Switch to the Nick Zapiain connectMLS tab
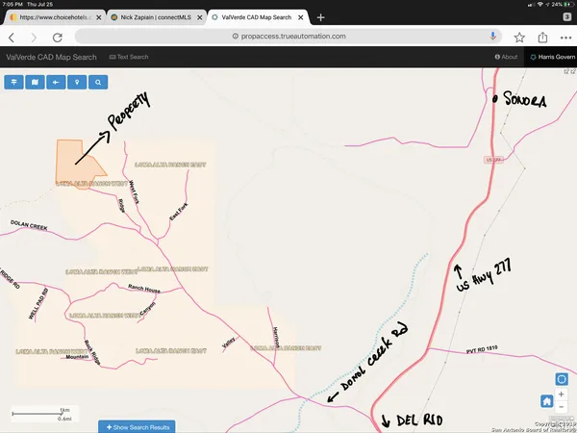577x433 pixels. coord(152,17)
